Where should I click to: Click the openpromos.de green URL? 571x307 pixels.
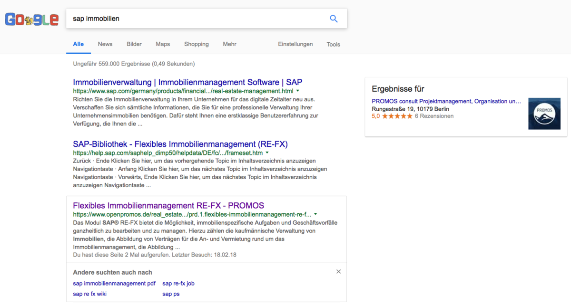click(x=192, y=214)
